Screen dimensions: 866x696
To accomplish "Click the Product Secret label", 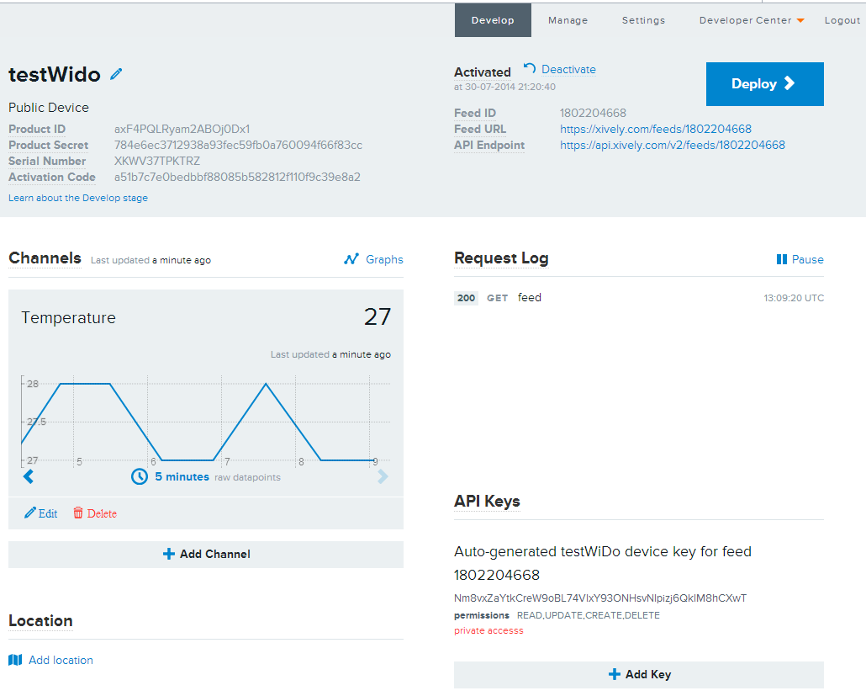I will pos(49,145).
